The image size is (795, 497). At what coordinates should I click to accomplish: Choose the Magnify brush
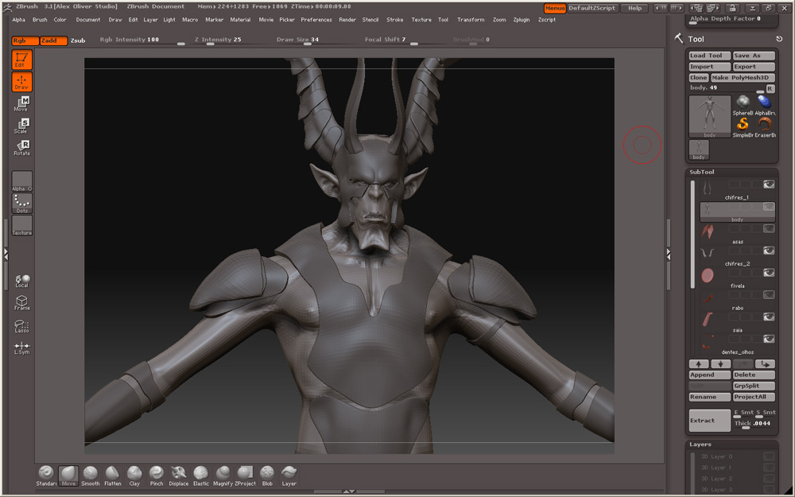pyautogui.click(x=223, y=476)
